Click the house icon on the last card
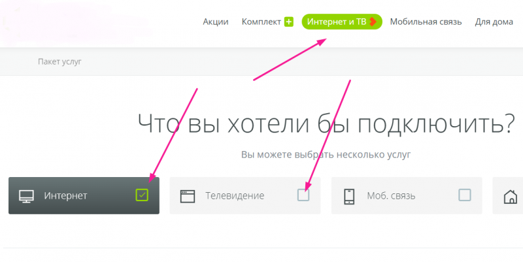 pyautogui.click(x=511, y=196)
